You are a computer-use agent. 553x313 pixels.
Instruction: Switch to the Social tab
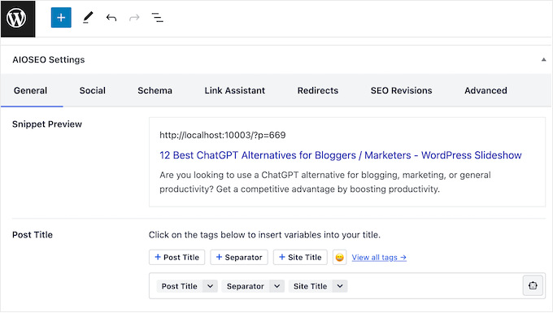(x=93, y=90)
